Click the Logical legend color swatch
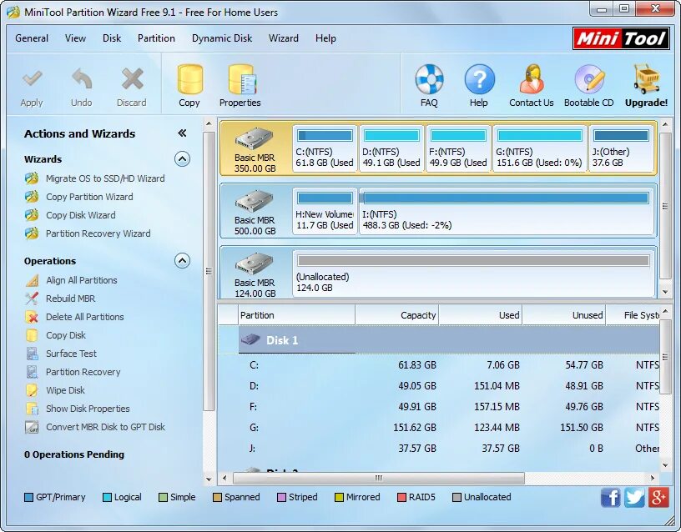 [107, 497]
